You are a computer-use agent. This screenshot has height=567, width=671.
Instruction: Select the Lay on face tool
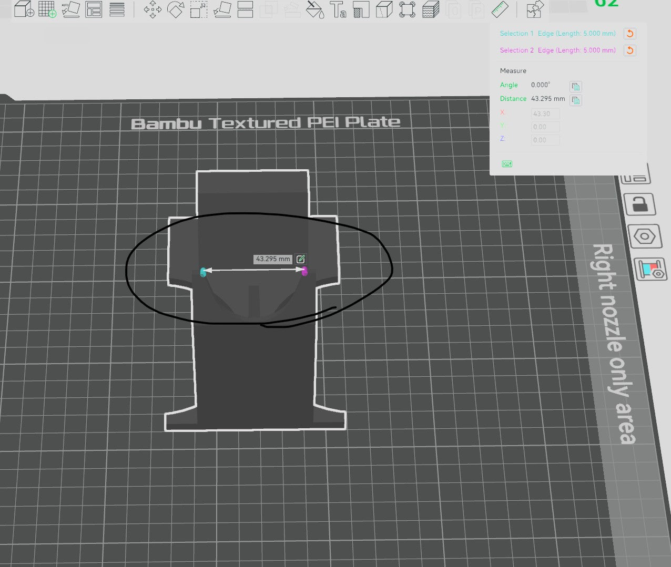[222, 9]
